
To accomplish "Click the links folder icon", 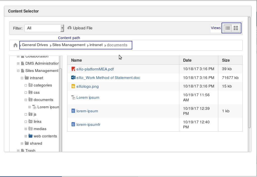I will (x=30, y=121).
